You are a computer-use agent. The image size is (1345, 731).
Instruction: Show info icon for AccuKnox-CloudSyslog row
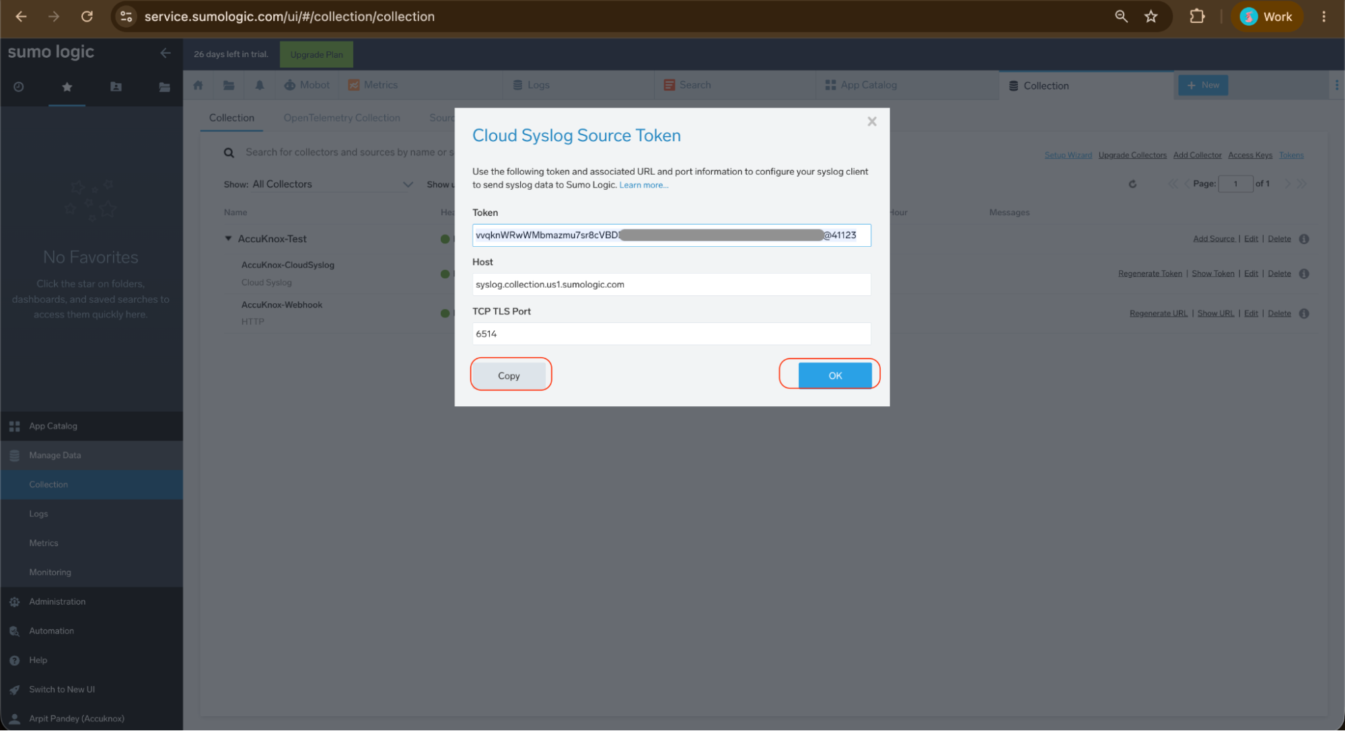(1304, 274)
